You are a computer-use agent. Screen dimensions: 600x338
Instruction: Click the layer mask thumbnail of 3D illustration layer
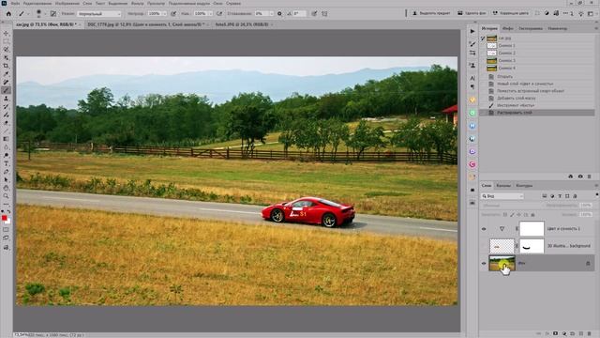(532, 246)
